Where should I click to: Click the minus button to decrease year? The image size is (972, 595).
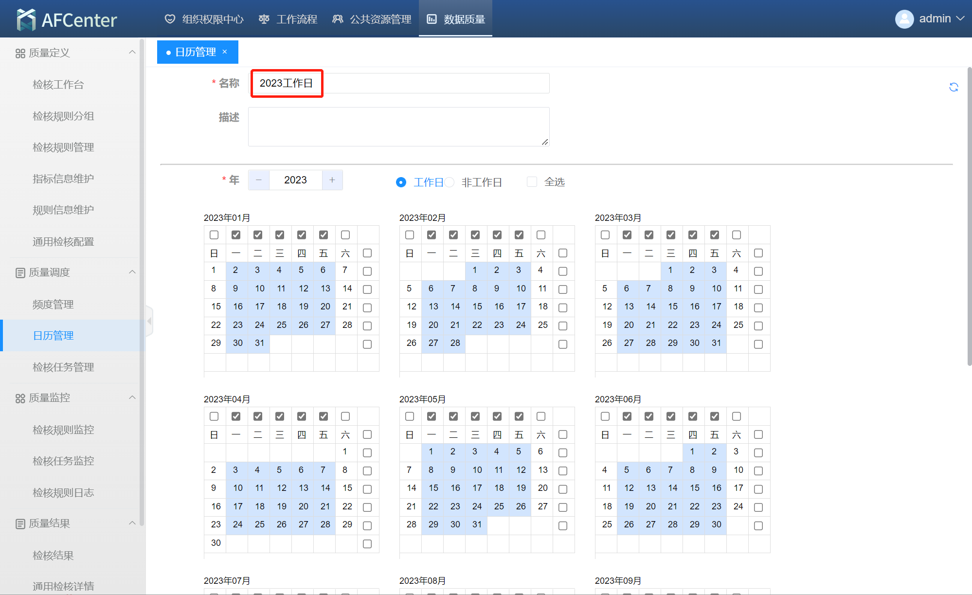[259, 180]
